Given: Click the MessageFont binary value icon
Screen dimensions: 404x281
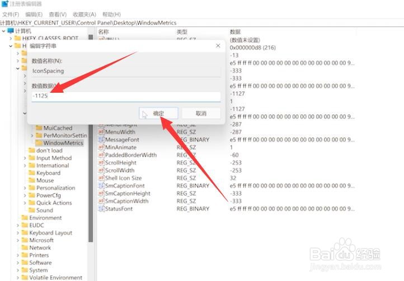Looking at the screenshot, I should pyautogui.click(x=101, y=140).
